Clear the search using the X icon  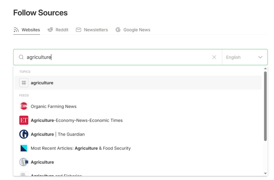[x=214, y=57]
